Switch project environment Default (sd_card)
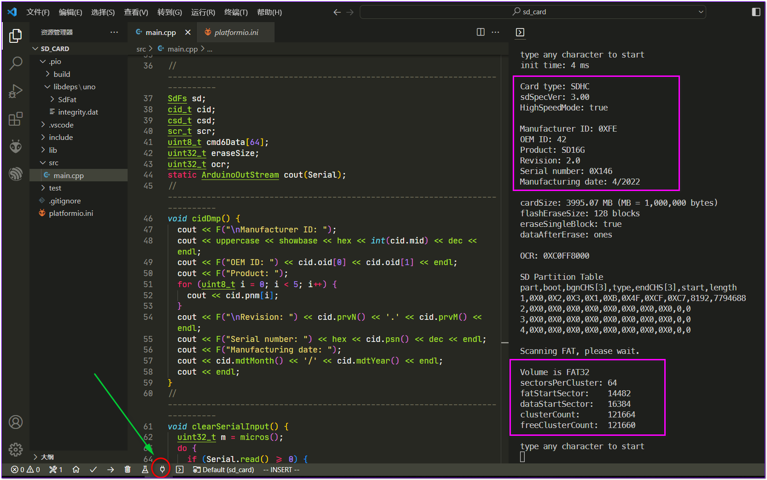767x480 pixels. (x=224, y=470)
